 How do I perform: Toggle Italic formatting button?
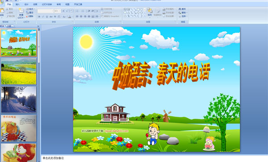coord(43,17)
